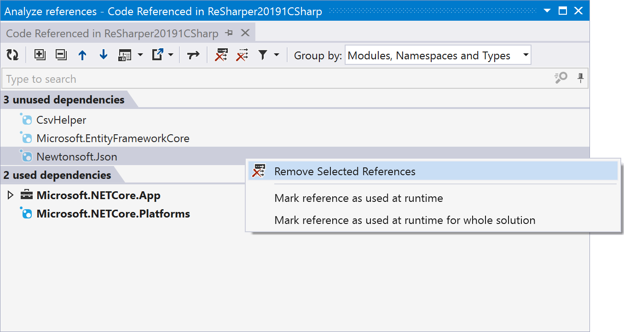Screen dimensions: 624x332
Task: Focus the Type to search field
Action: point(276,79)
